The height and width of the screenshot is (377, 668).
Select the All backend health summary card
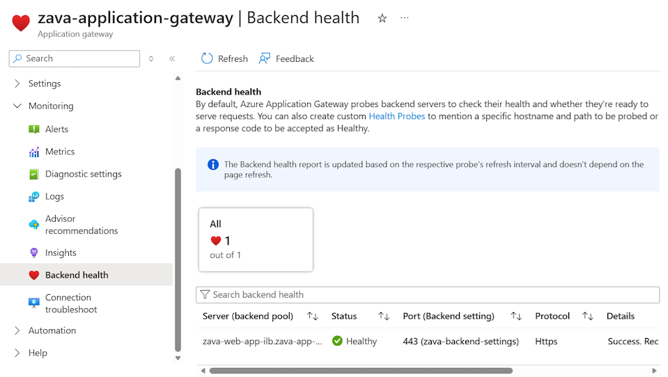(x=256, y=239)
